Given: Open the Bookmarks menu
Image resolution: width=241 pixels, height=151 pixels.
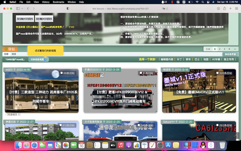Looking at the screenshot, I should point(56,2).
